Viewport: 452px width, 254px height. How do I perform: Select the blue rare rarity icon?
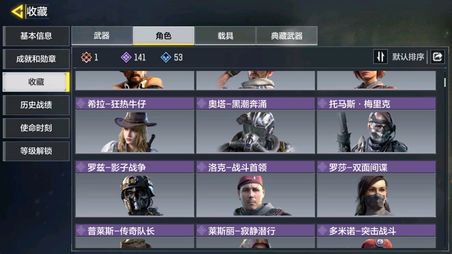pos(166,57)
